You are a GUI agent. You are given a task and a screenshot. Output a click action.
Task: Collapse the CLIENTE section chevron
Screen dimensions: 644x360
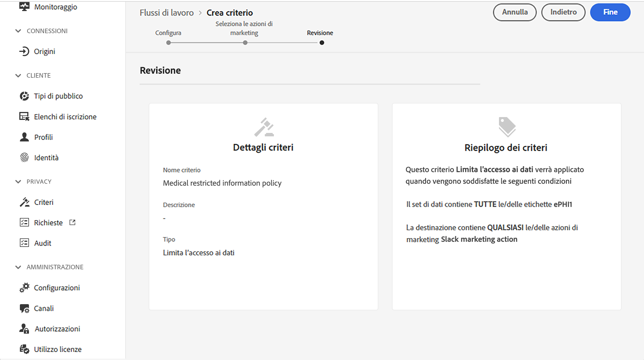pos(18,75)
